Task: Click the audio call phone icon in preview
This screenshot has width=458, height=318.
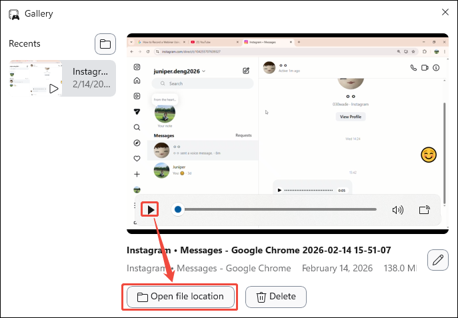Action: [x=413, y=68]
